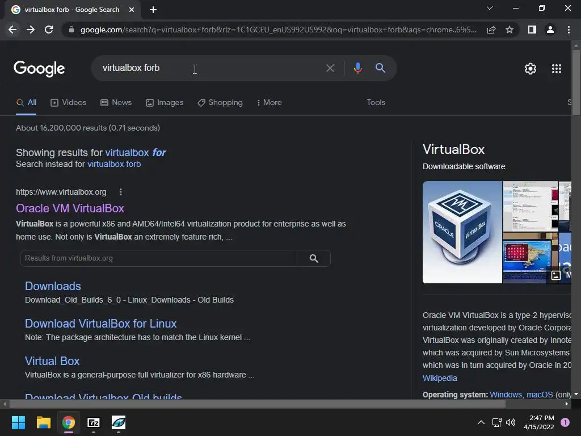Search instead for virtualbox forb

coord(114,164)
